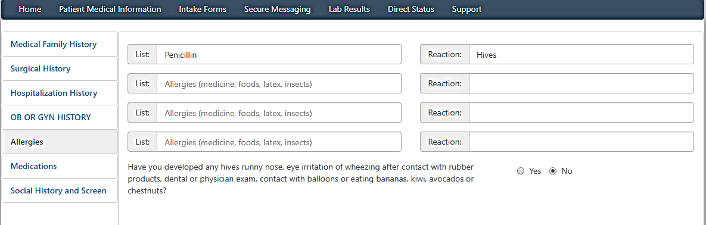Image resolution: width=706 pixels, height=225 pixels.
Task: Select Medical Family History tab
Action: 60,45
